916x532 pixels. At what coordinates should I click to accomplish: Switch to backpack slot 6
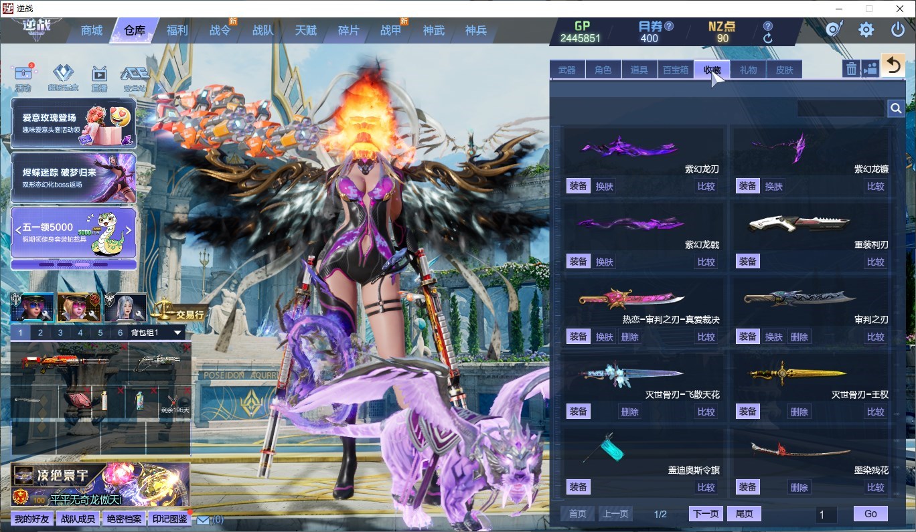[x=121, y=333]
